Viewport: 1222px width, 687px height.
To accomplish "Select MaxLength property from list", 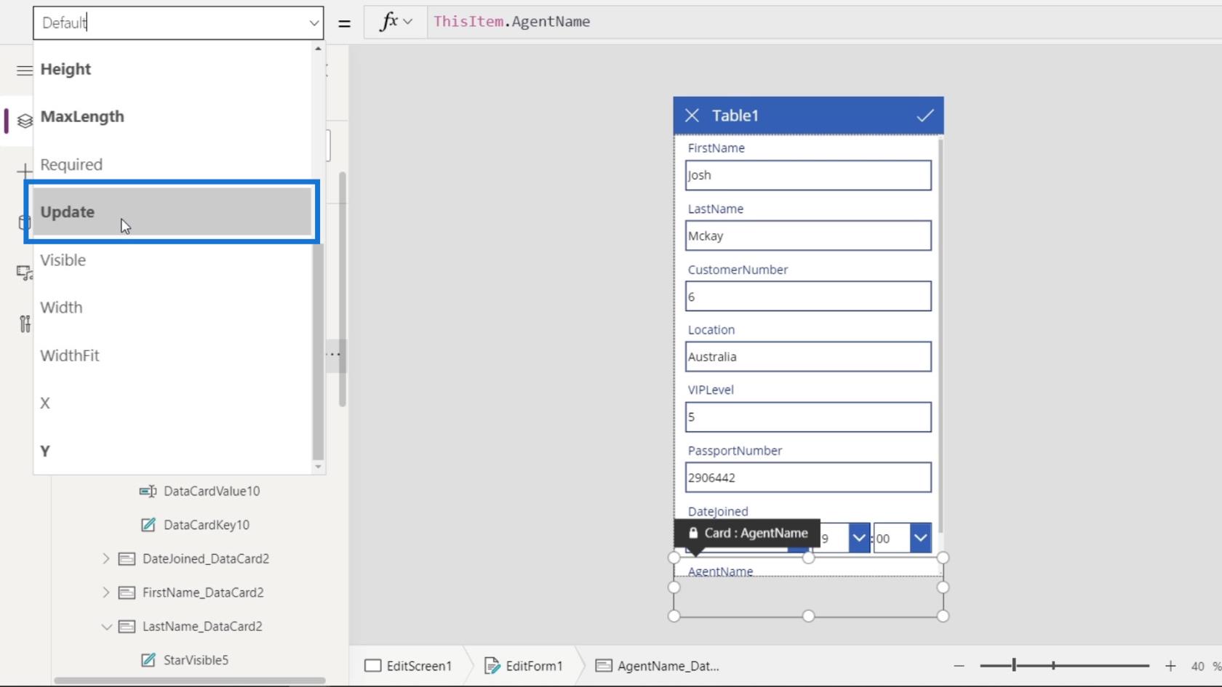I will coord(172,116).
